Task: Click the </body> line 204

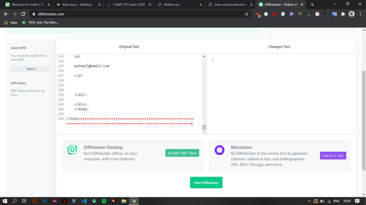Action: tap(81, 109)
